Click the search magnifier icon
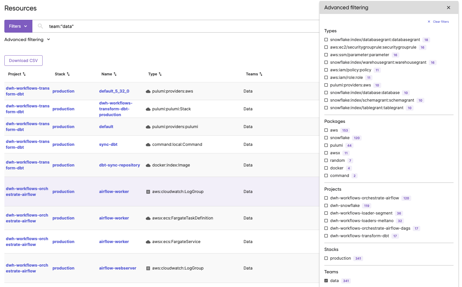462x287 pixels. [x=41, y=26]
